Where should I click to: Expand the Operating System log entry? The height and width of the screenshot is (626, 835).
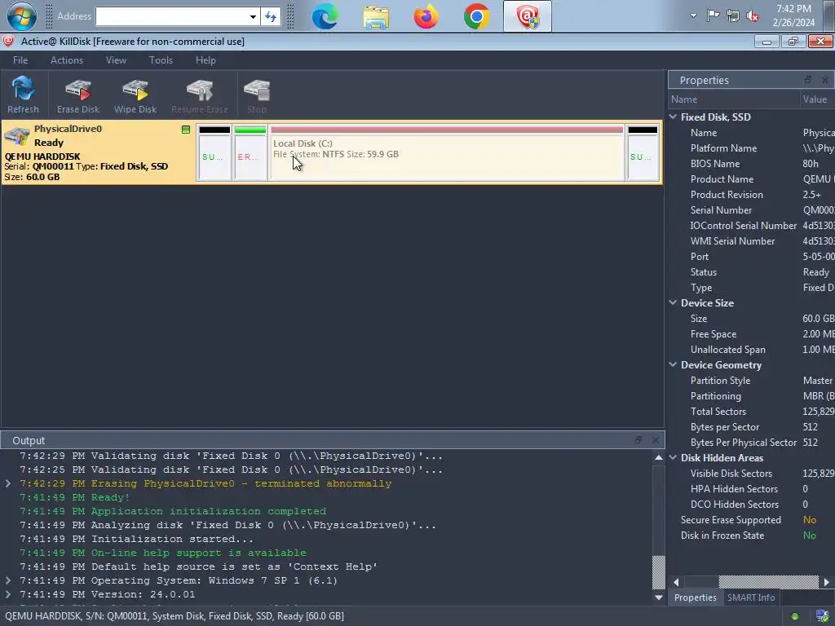point(8,580)
